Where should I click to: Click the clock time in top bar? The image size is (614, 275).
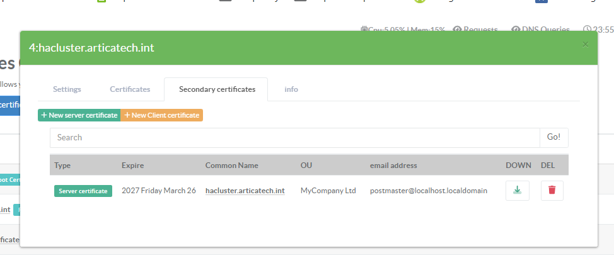tap(598, 29)
